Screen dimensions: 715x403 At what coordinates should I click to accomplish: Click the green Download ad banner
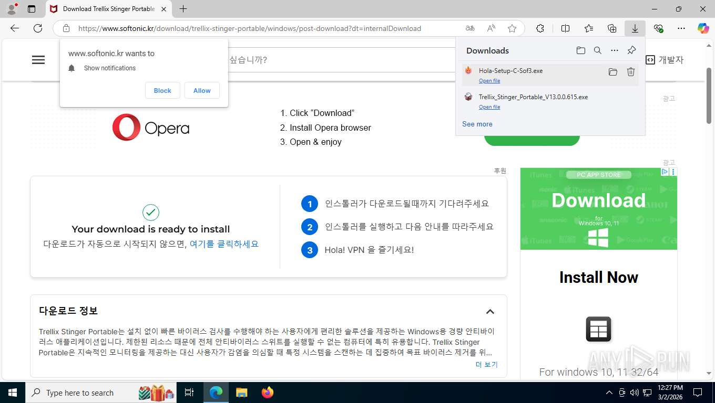click(x=599, y=209)
